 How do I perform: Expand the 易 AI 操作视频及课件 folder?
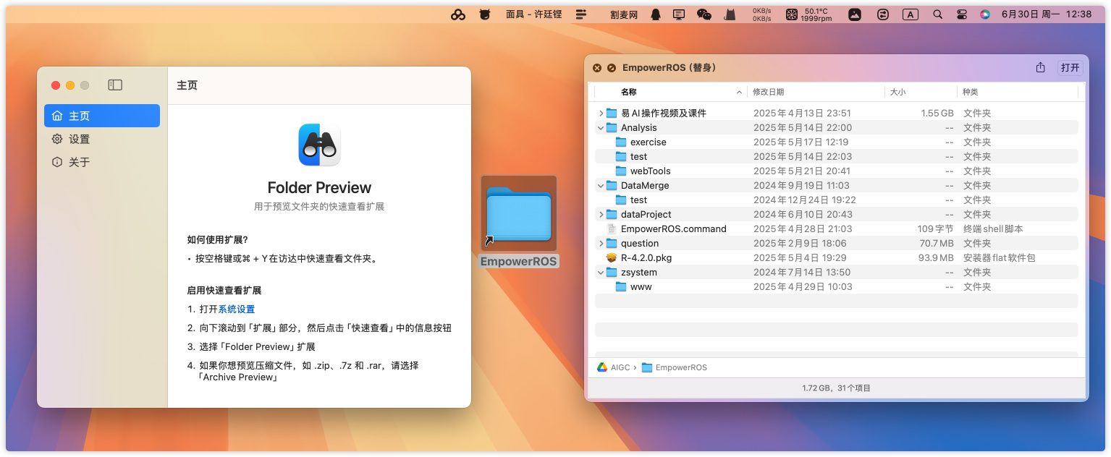coord(601,114)
